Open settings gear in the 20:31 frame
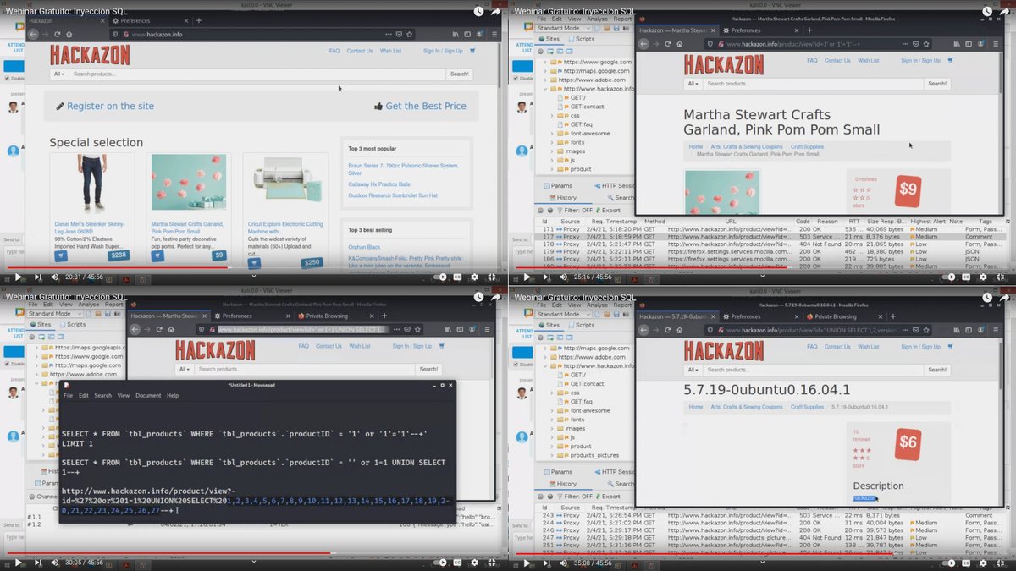The width and height of the screenshot is (1016, 571). [474, 277]
